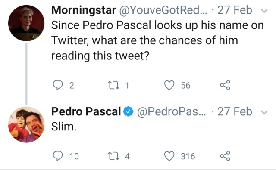Open Morningstar's profile picture

coord(26,23)
